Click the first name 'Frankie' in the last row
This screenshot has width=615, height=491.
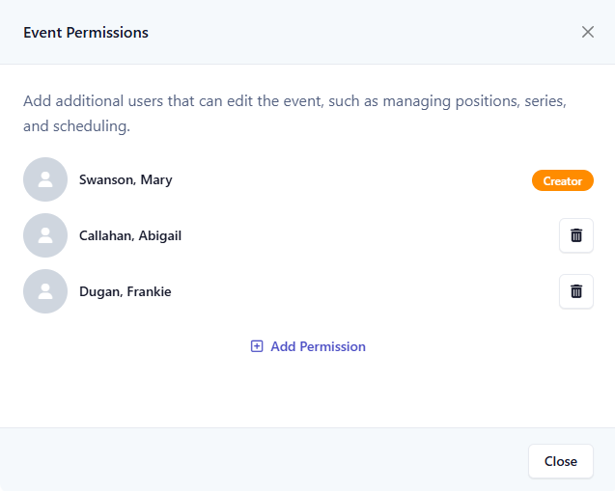(149, 291)
